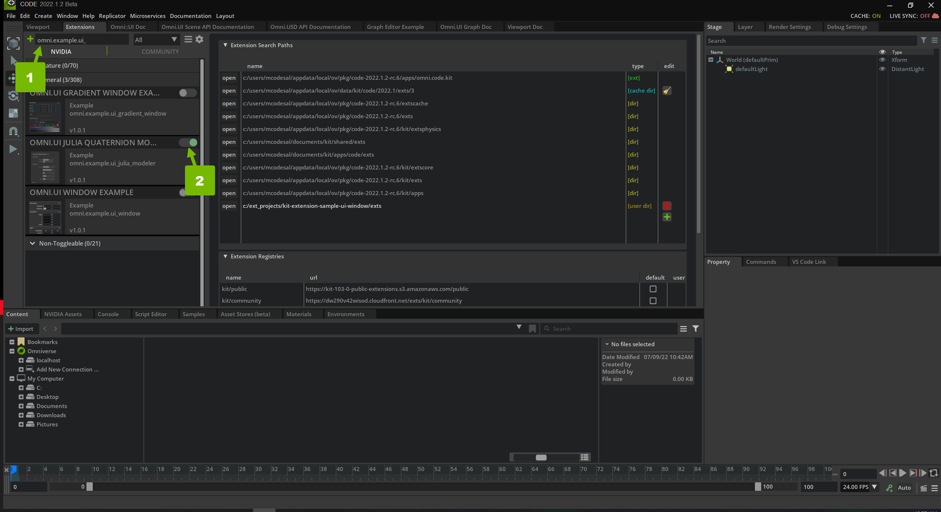
Task: Adjust the Content thumbnail size slider
Action: [541, 457]
